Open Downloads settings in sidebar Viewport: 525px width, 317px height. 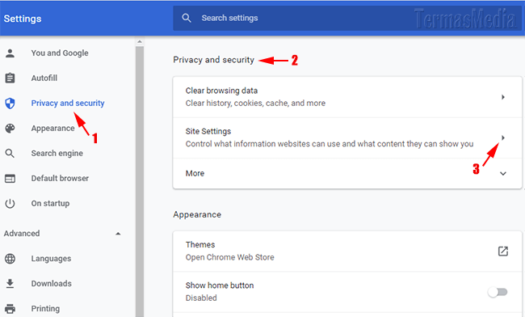(51, 284)
